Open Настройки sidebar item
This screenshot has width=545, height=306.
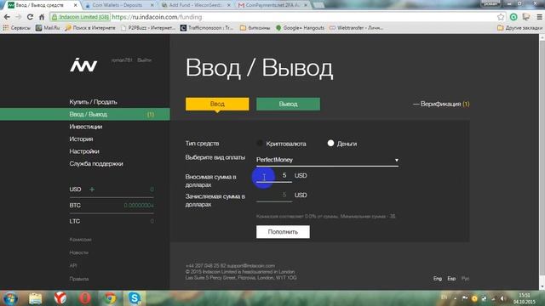84,151
